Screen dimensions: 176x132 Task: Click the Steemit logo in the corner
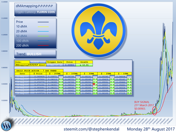pyautogui.click(x=6, y=125)
